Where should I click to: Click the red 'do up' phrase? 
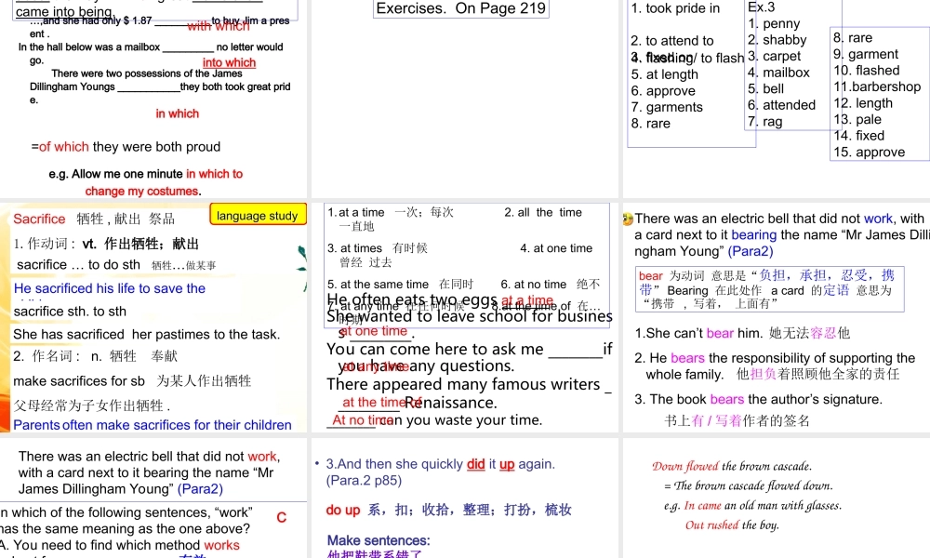343,510
